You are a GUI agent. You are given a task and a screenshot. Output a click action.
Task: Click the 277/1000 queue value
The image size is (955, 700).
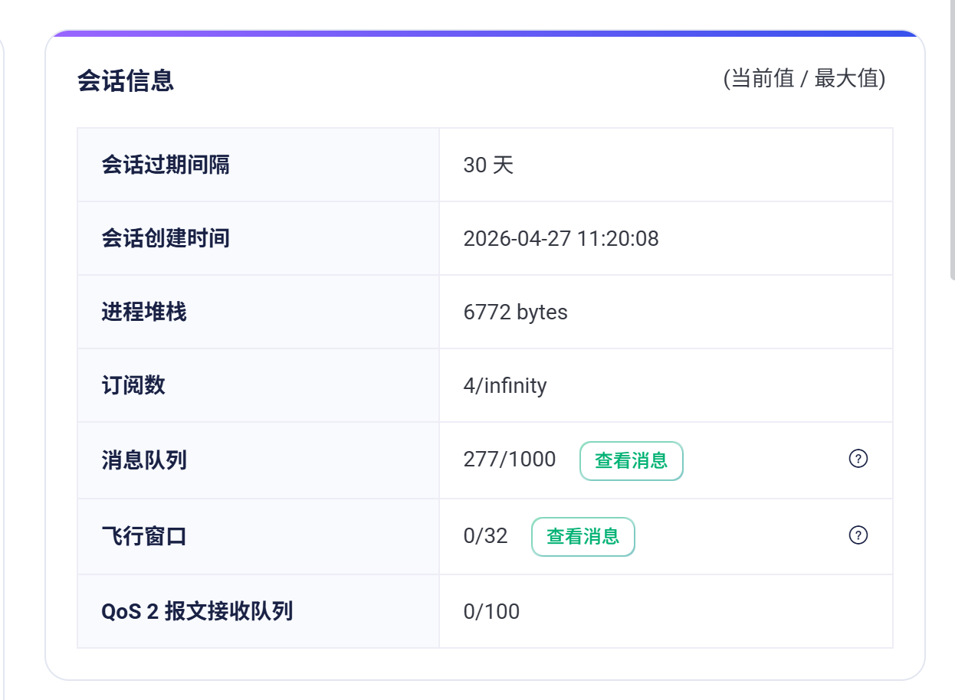click(x=510, y=460)
